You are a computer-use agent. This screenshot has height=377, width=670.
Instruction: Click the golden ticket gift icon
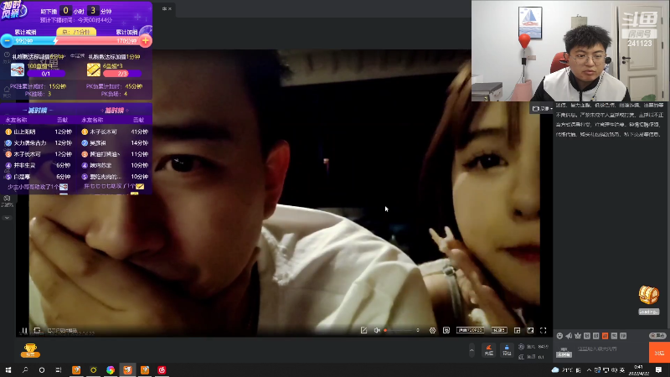coord(94,70)
